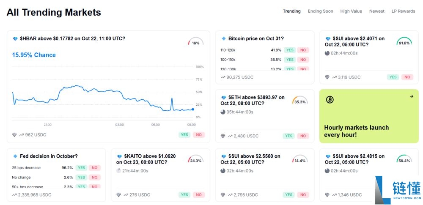
Task: Click the 24.3% gauge on the KAITO card
Action: (x=195, y=160)
